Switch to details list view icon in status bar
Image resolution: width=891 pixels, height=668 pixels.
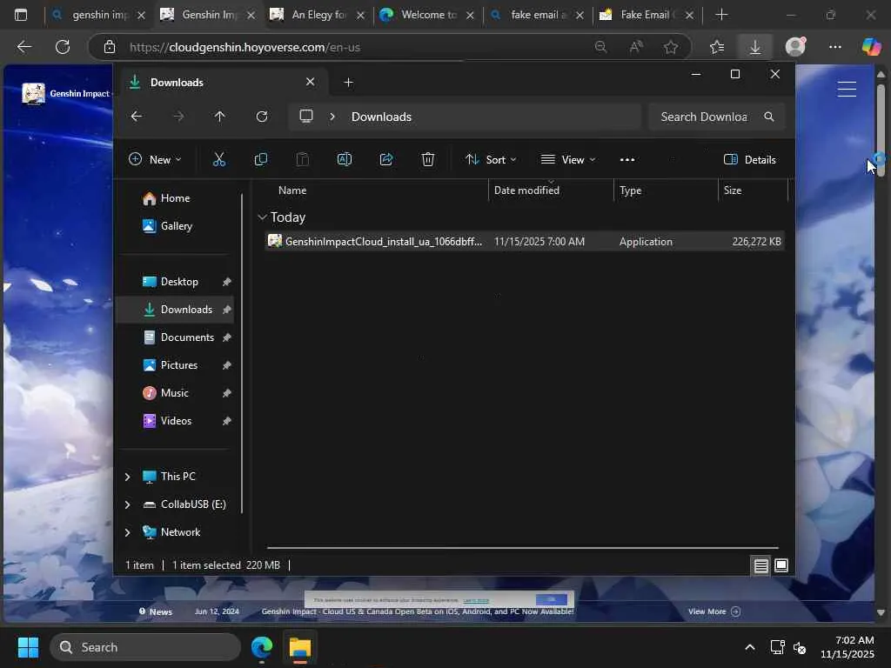(x=760, y=565)
